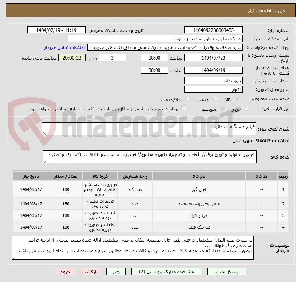This screenshot has height=282, width=296.
Task: Click the تعداد / مقدار column header
Action: click(66, 176)
